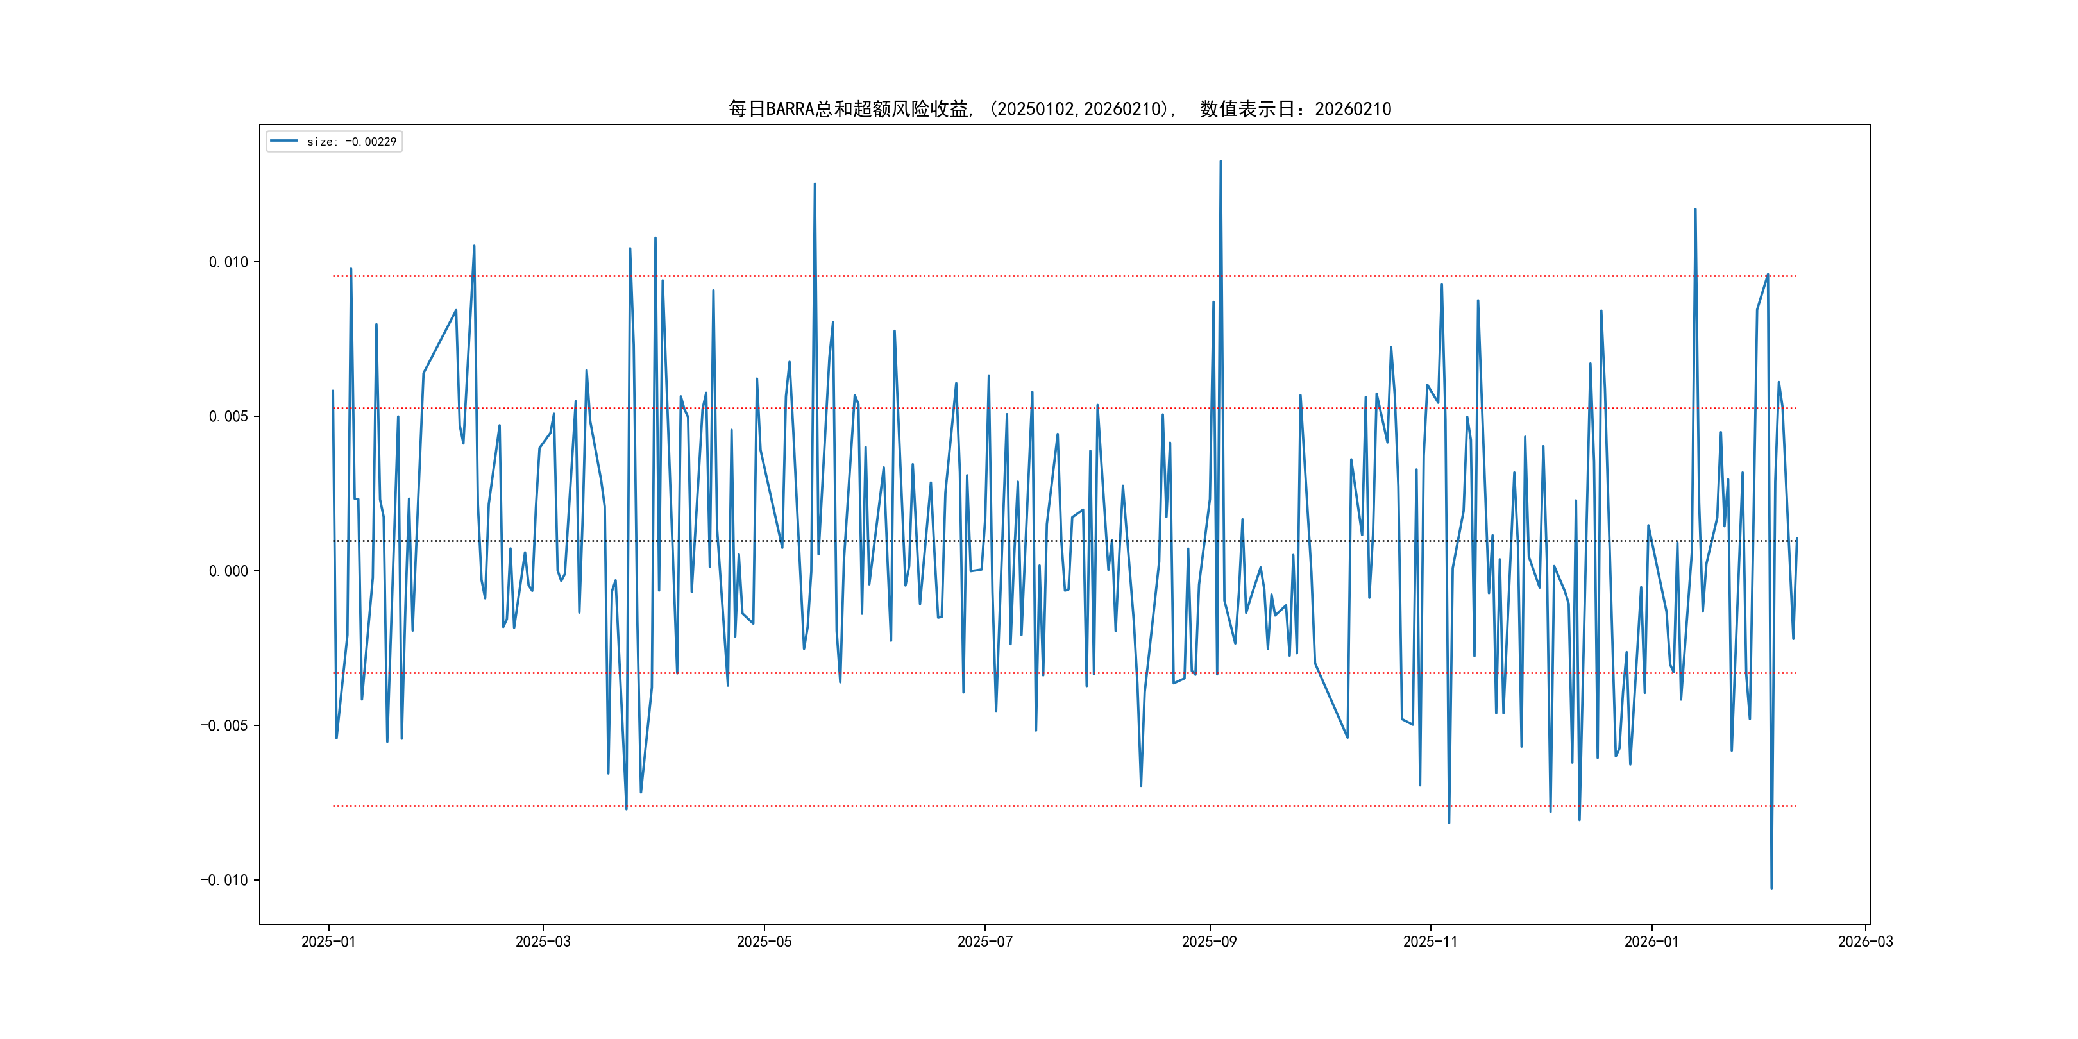Click y-axis label 0.010
This screenshot has width=2078, height=1039.
[x=228, y=262]
